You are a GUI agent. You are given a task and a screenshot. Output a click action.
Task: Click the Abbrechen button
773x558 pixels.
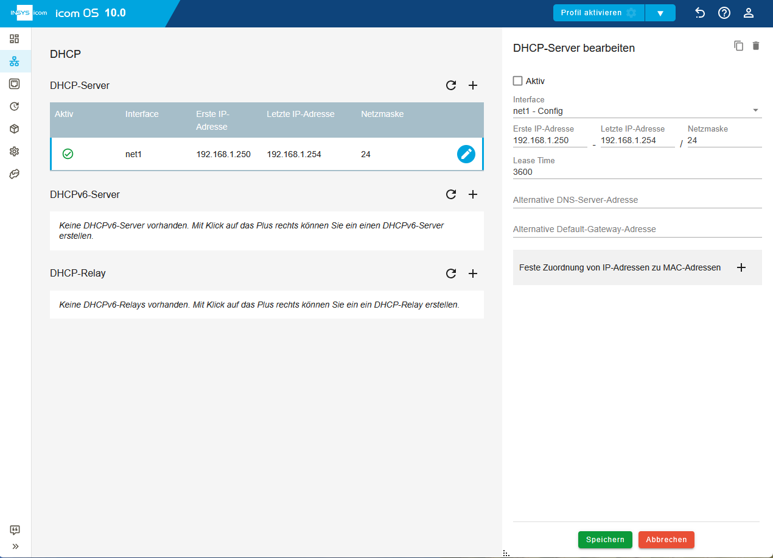click(x=666, y=540)
